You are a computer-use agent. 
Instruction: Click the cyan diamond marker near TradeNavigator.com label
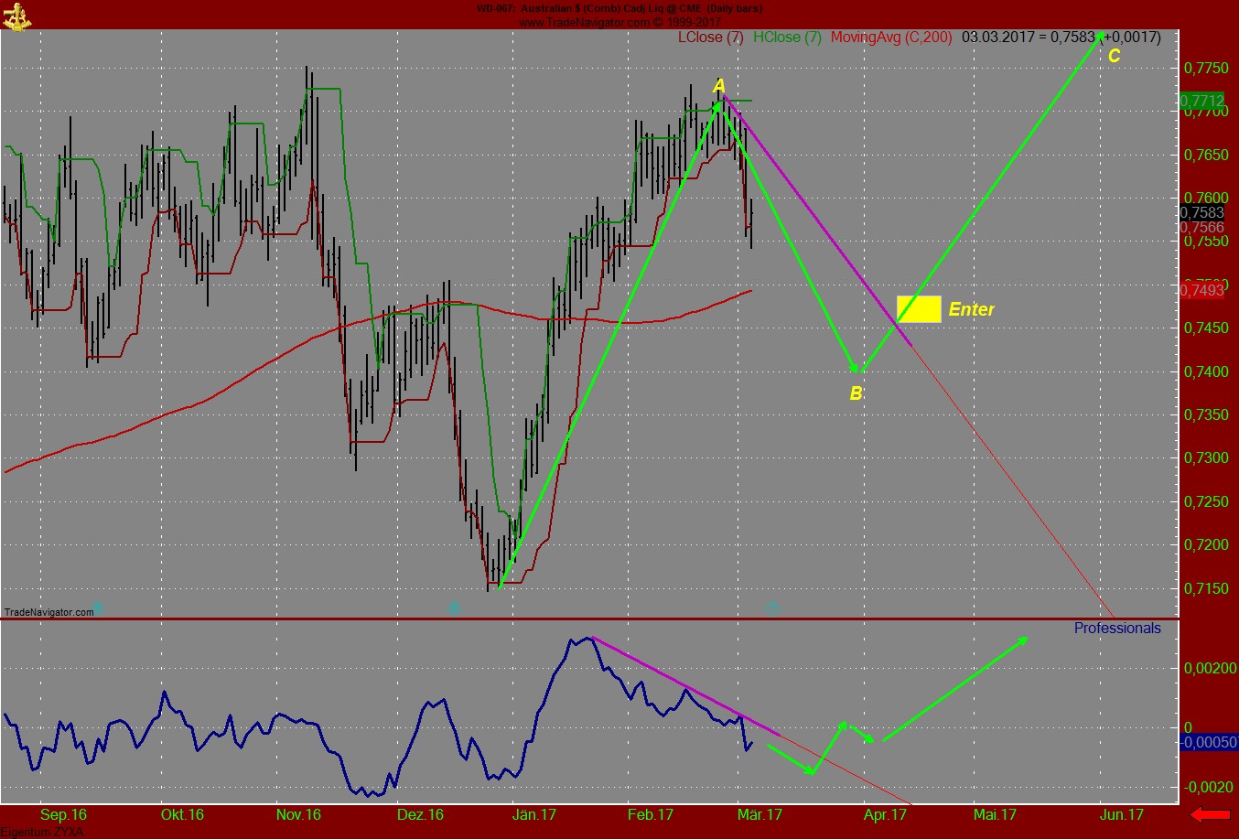tap(98, 608)
